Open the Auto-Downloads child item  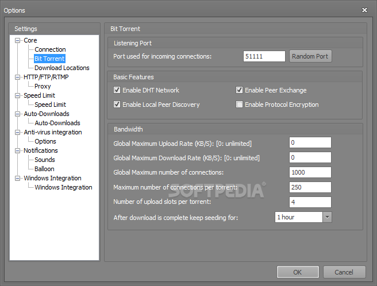[x=57, y=123]
